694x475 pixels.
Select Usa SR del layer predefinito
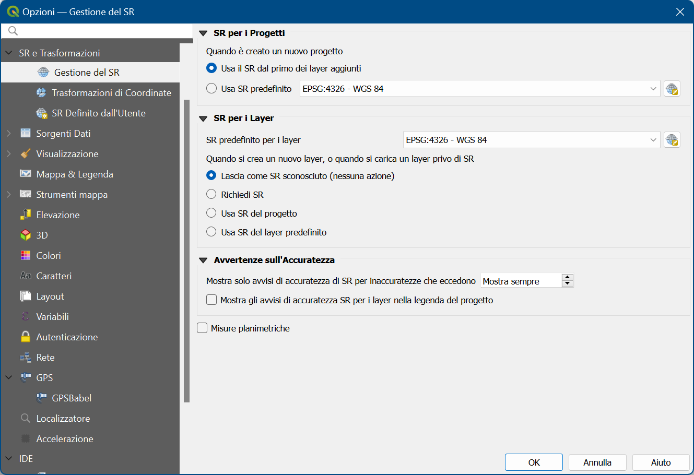(x=211, y=232)
